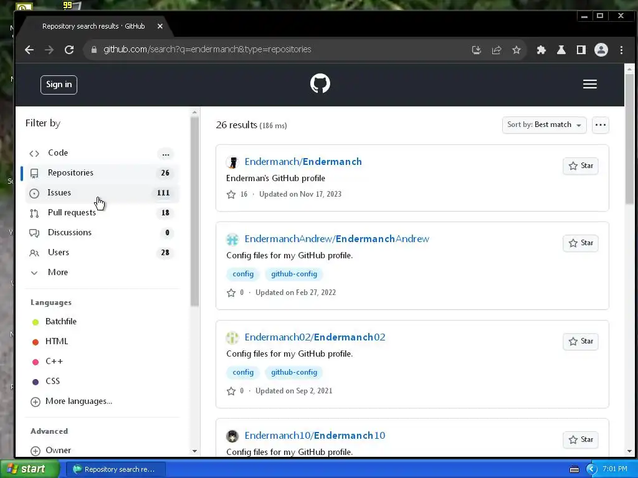
Task: Select the Users filter
Action: (101, 253)
